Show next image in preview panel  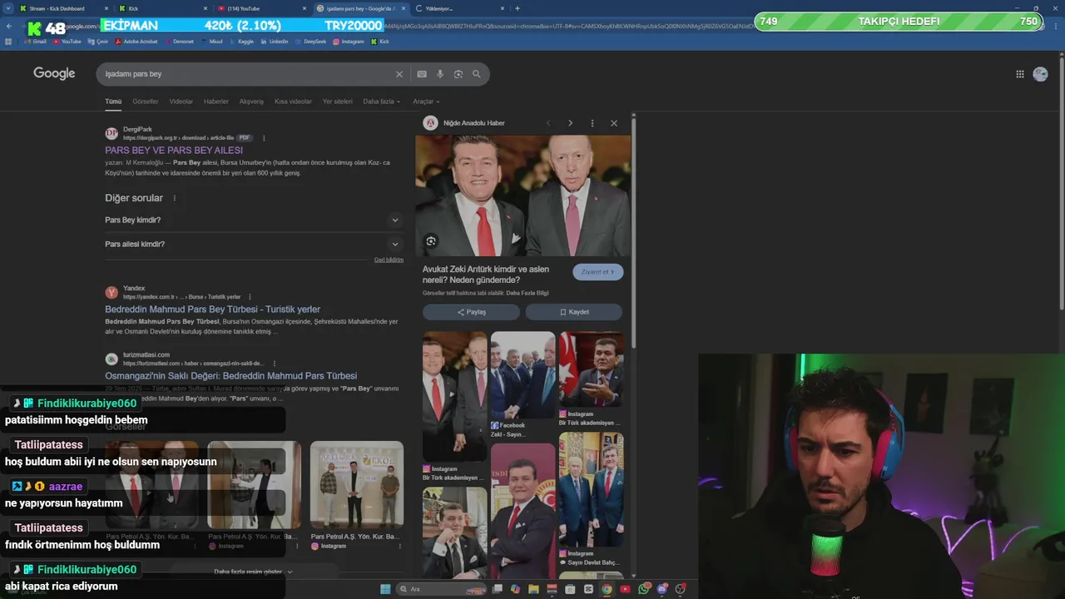570,123
